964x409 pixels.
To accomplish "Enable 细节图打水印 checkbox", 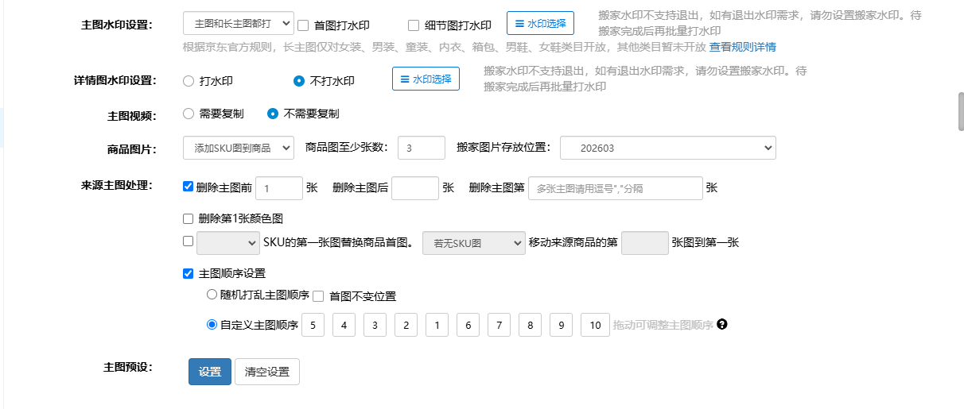I will 413,25.
